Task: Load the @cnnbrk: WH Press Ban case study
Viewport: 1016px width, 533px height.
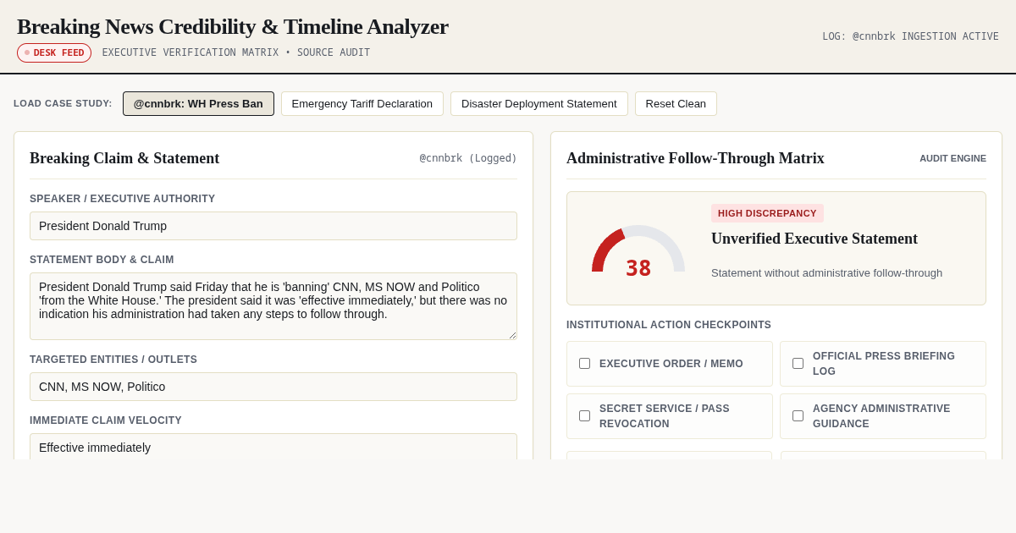Action: [x=198, y=103]
